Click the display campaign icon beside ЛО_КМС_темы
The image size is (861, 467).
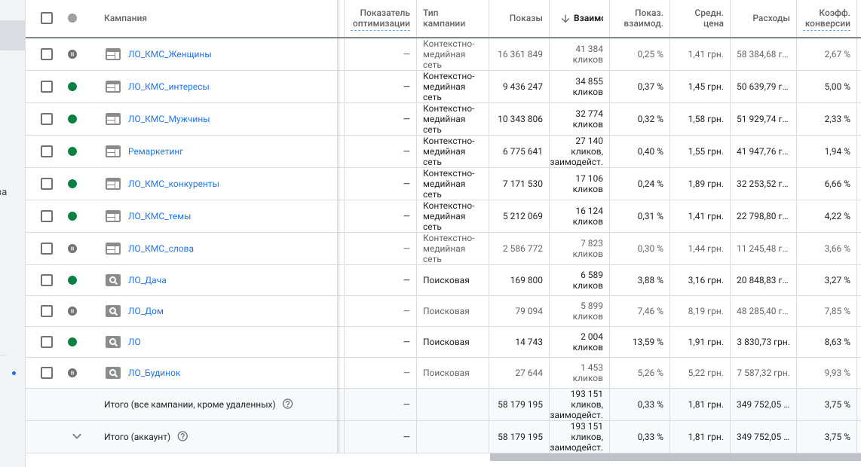(x=112, y=216)
